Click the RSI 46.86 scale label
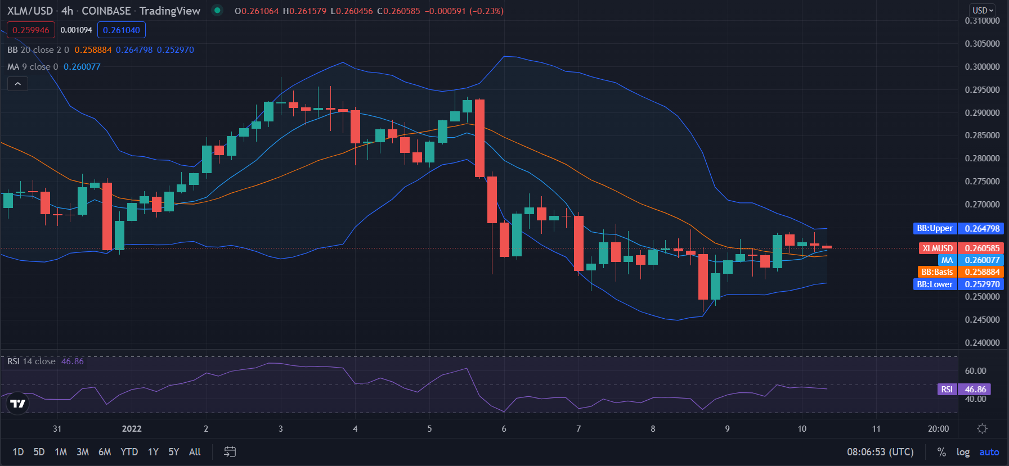 click(964, 390)
